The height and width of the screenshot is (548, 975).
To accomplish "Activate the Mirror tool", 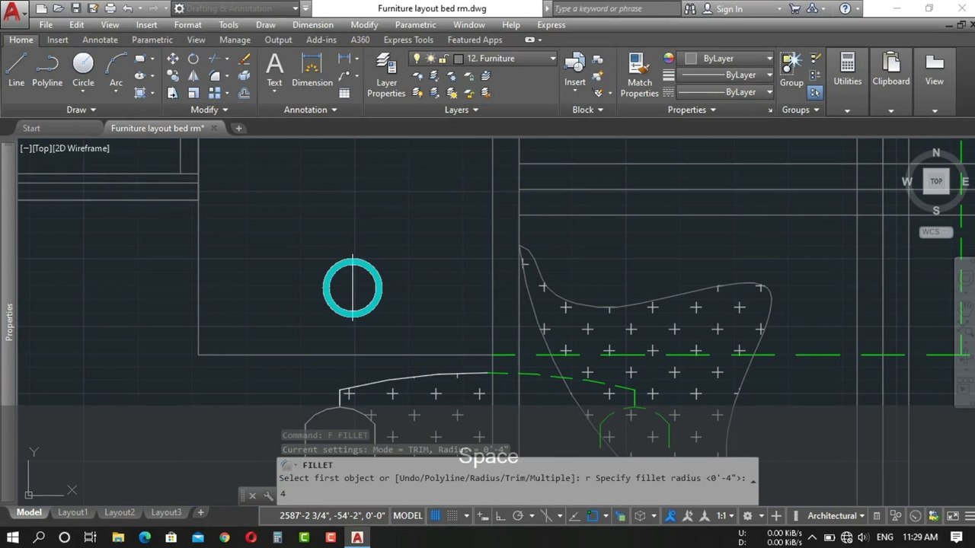I will (x=193, y=76).
